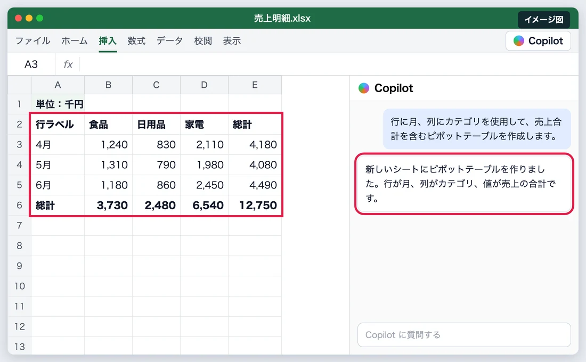Select the 食品 column label cell
Image resolution: width=586 pixels, height=362 pixels.
click(108, 125)
